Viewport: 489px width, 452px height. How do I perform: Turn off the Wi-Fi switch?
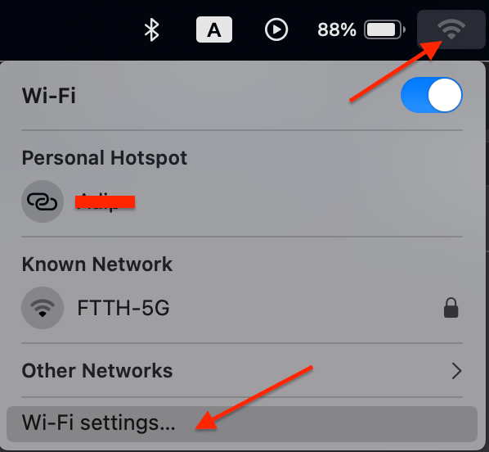[431, 95]
